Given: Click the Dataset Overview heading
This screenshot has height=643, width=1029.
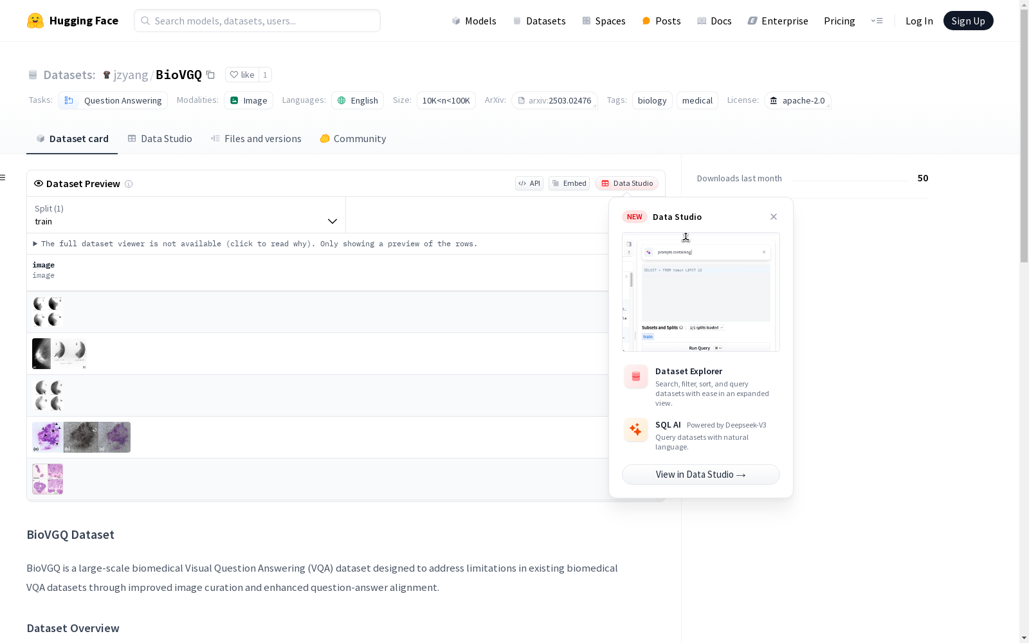Looking at the screenshot, I should click(x=73, y=628).
